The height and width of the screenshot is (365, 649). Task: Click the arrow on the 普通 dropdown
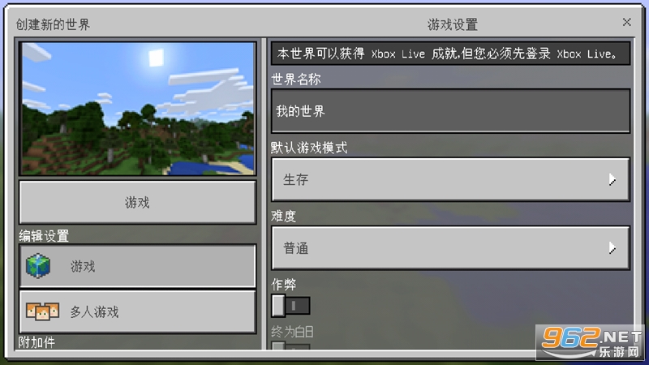612,248
